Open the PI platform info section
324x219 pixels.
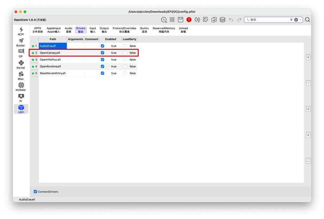[x=21, y=98]
